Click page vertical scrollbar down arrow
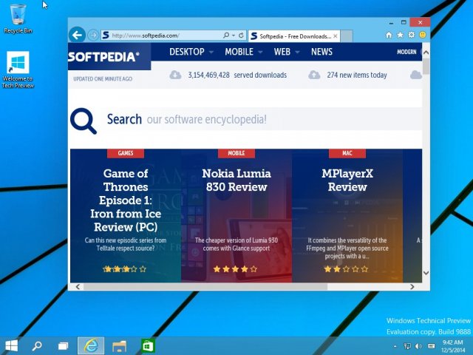This screenshot has width=473, height=355. (x=426, y=273)
